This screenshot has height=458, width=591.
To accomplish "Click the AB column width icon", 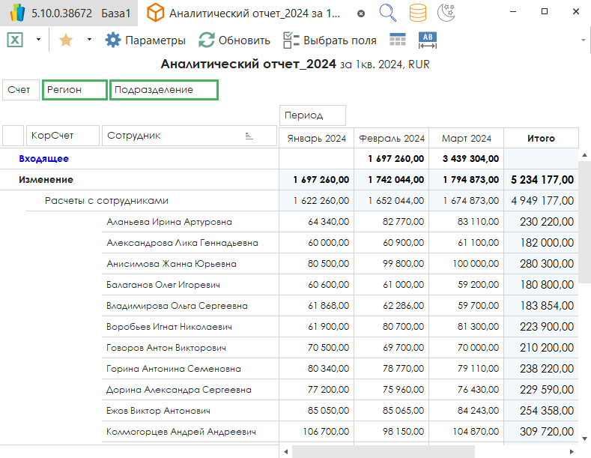I will tap(428, 40).
